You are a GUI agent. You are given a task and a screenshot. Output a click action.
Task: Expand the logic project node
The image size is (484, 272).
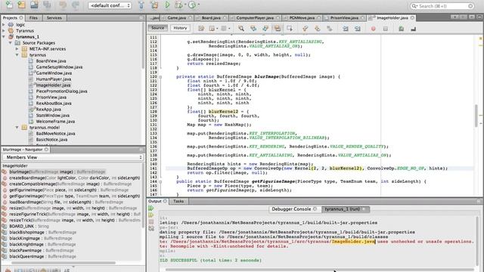(x=4, y=25)
